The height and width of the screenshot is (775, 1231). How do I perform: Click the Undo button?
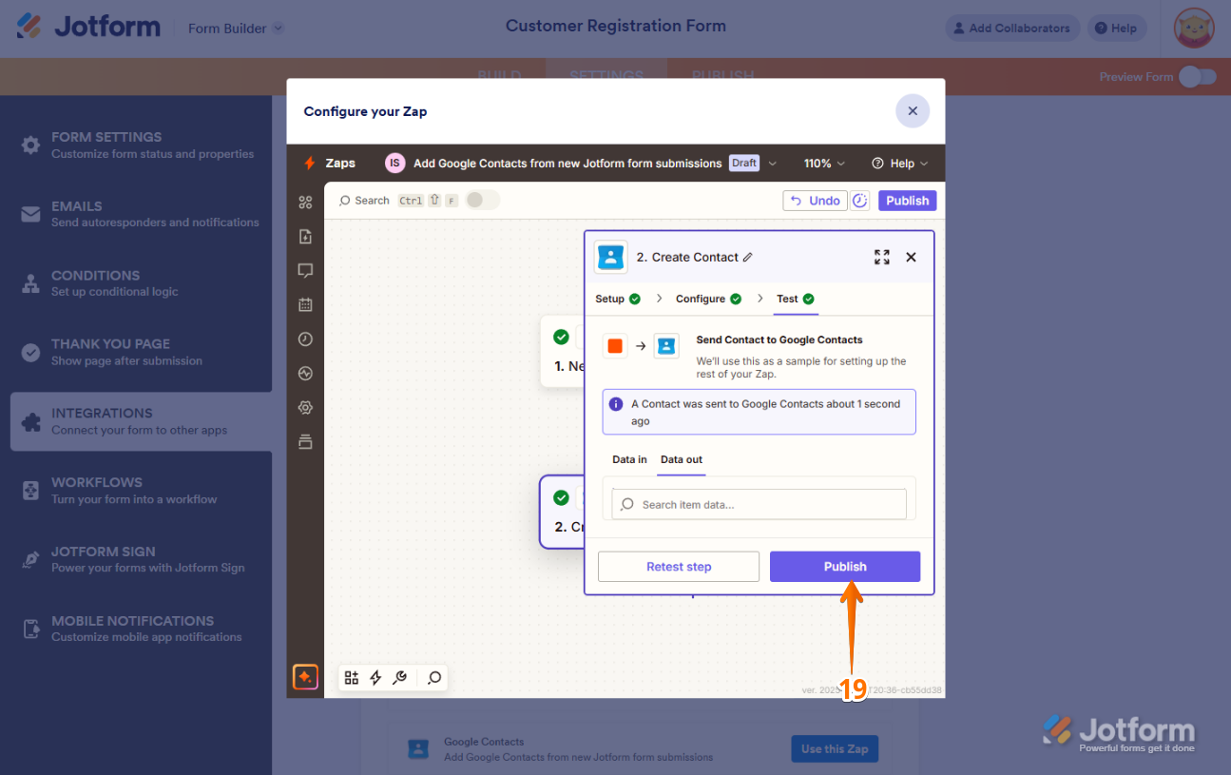[816, 201]
